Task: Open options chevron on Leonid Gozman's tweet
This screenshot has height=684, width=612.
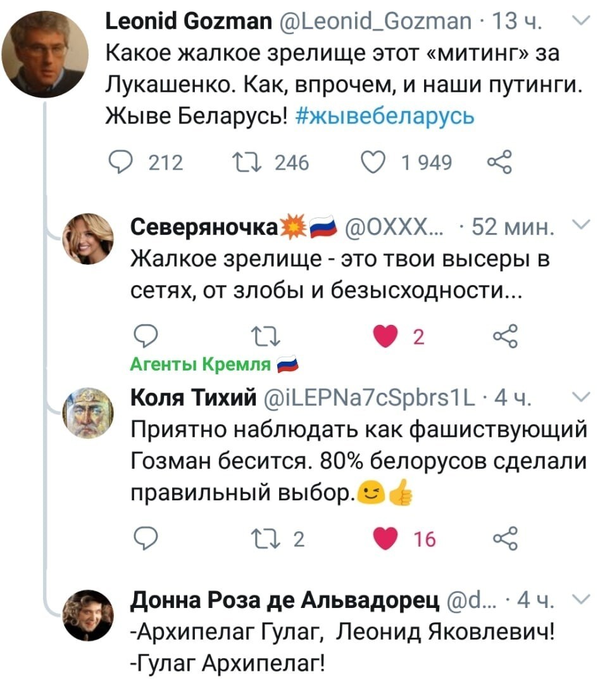Action: 580,20
